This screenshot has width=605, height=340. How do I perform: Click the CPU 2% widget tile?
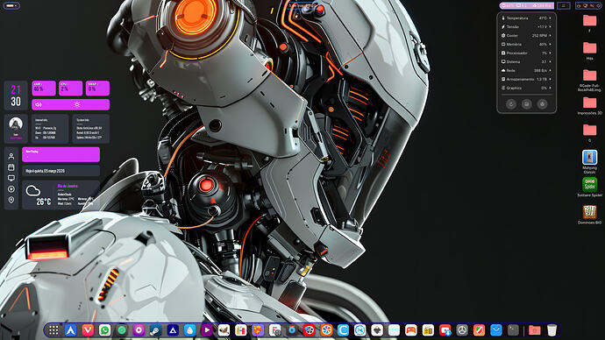[71, 88]
